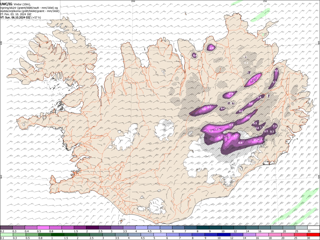Click the lower legend swatch between 3 and 3.5
This screenshot has height=240, width=320.
point(109,234)
